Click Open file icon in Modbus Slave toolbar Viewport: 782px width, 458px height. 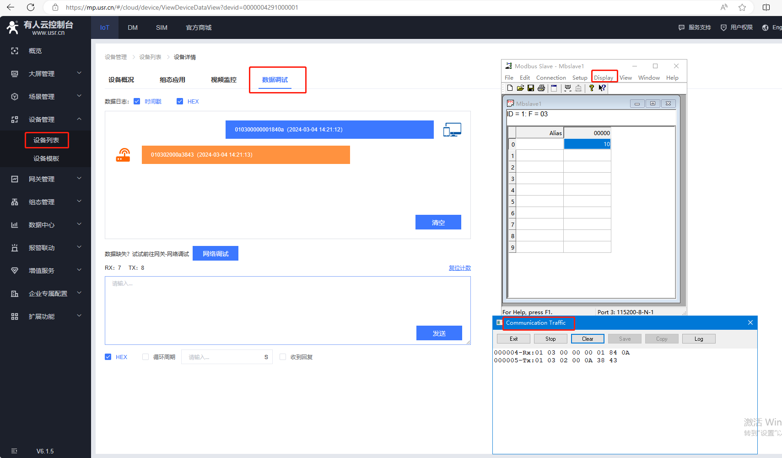point(520,88)
